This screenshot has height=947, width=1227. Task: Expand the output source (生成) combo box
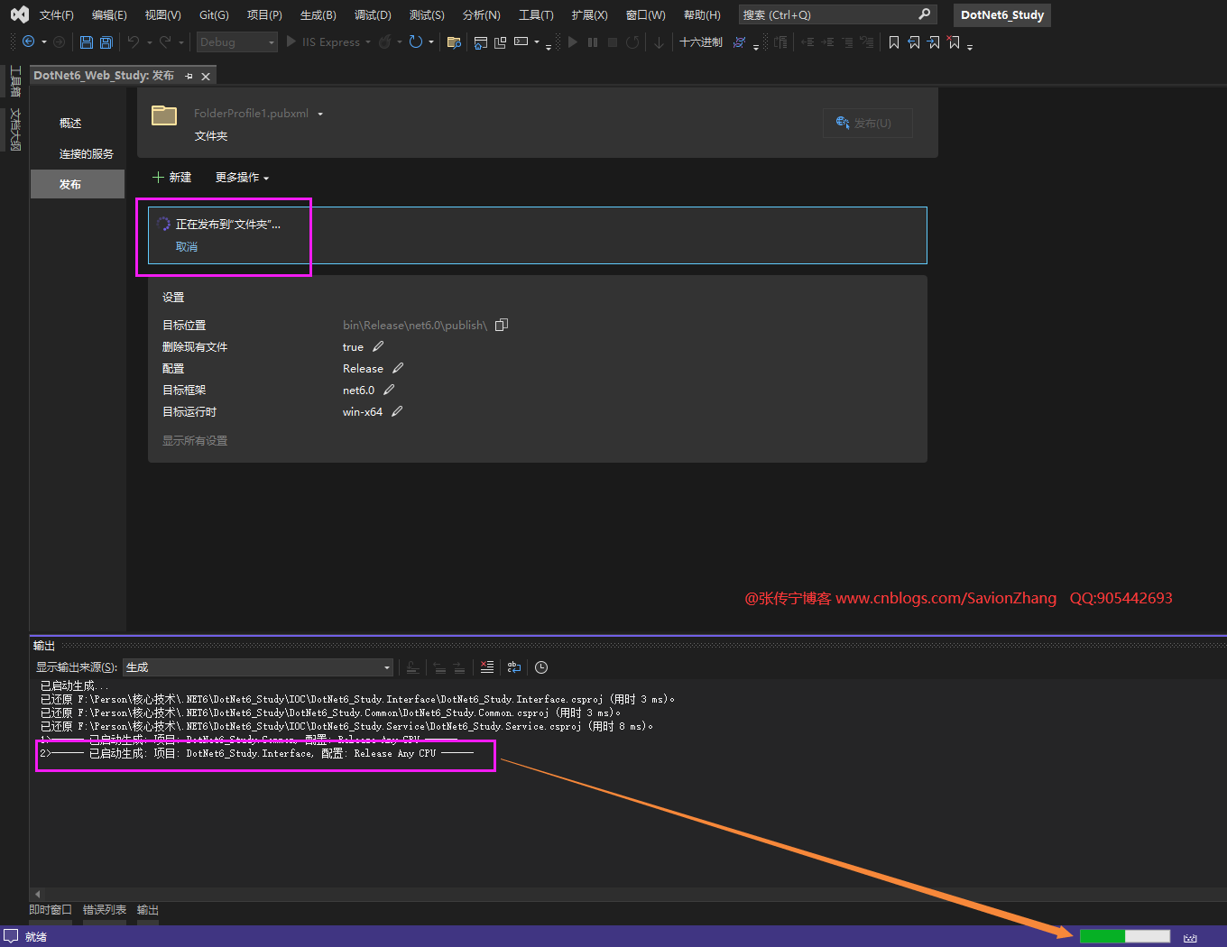387,667
